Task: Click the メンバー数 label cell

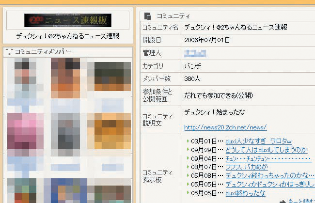Action: tap(161, 78)
